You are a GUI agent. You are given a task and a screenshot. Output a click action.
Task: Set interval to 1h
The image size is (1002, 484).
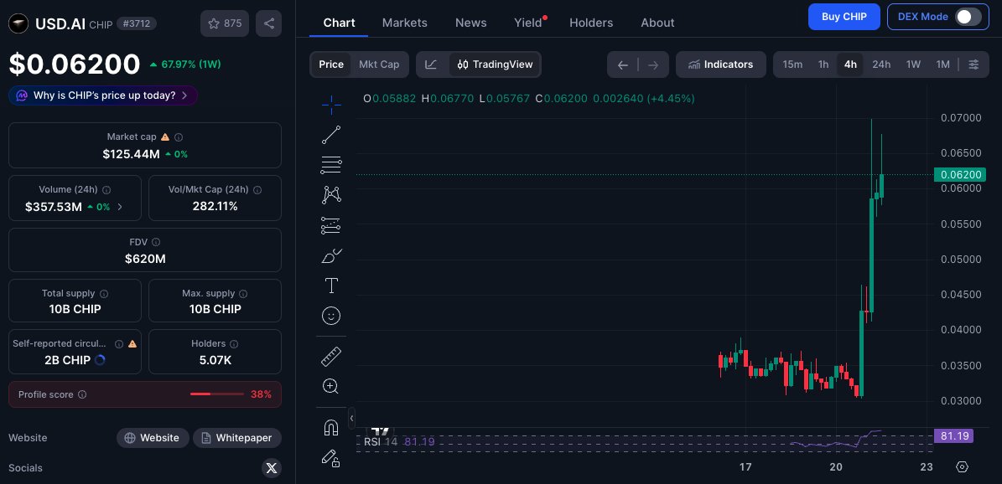823,64
